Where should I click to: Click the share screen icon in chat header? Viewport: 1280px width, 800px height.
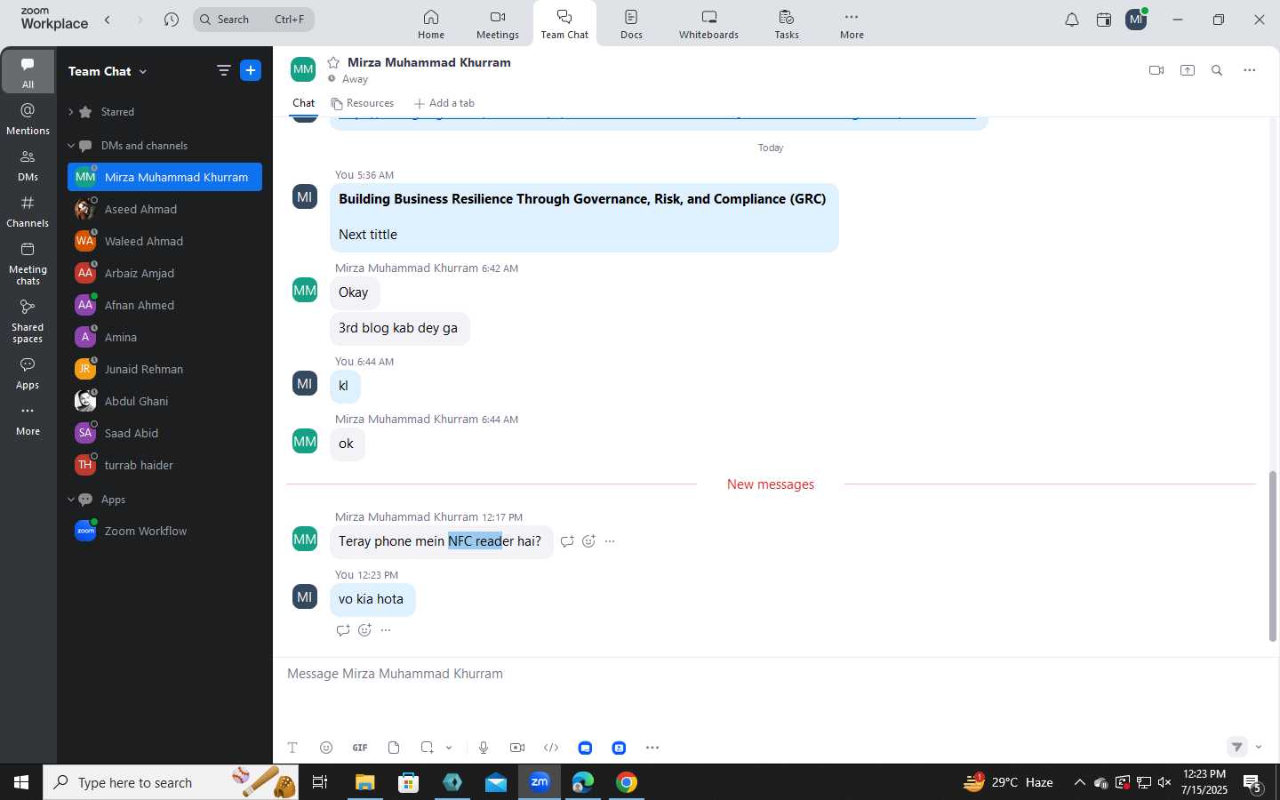pos(1188,70)
